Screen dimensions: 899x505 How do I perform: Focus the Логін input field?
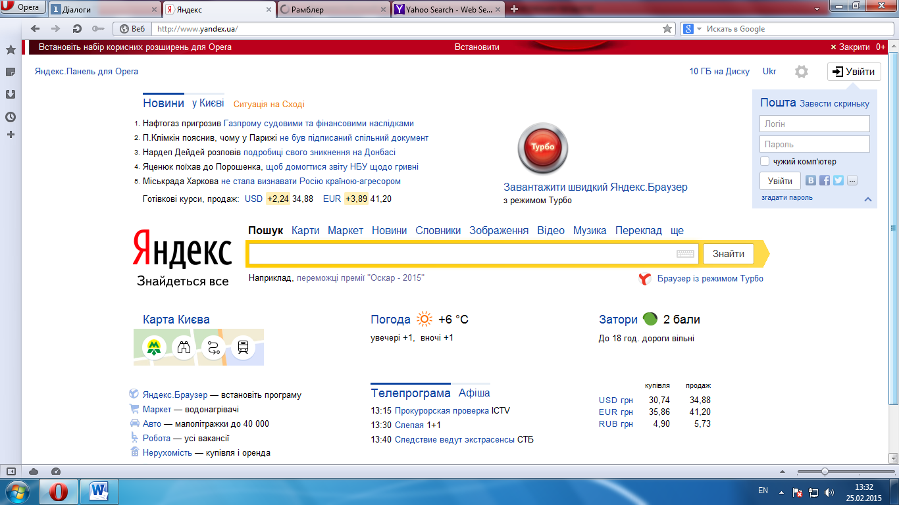pyautogui.click(x=815, y=124)
